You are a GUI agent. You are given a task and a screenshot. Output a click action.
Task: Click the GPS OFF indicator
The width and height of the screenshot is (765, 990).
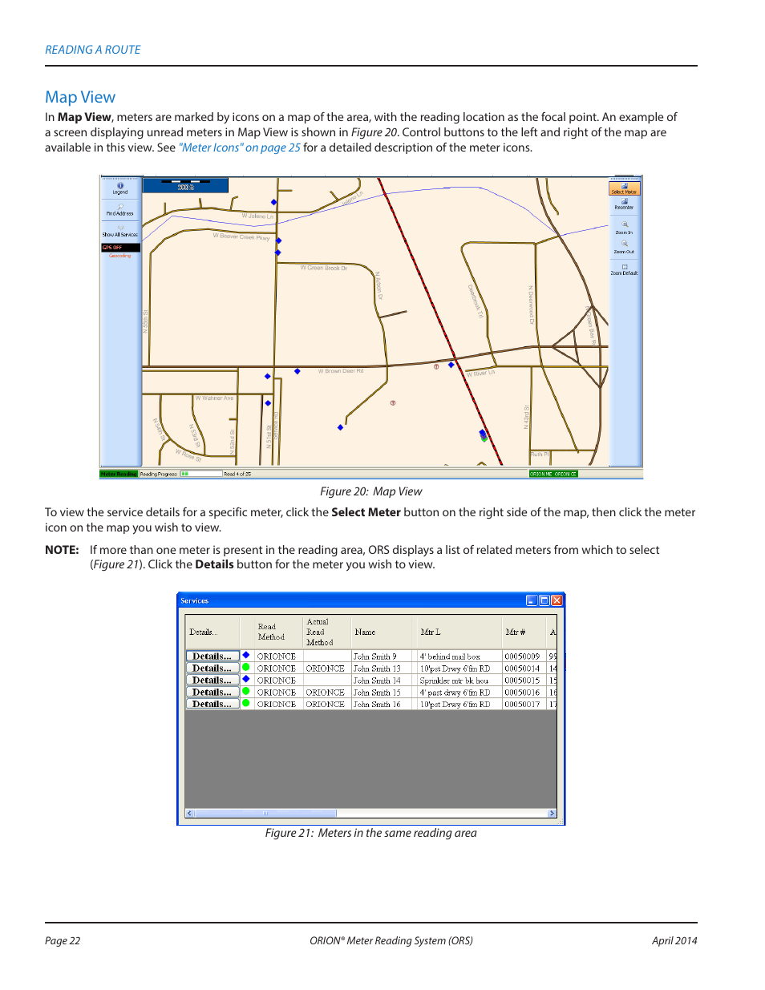120,248
